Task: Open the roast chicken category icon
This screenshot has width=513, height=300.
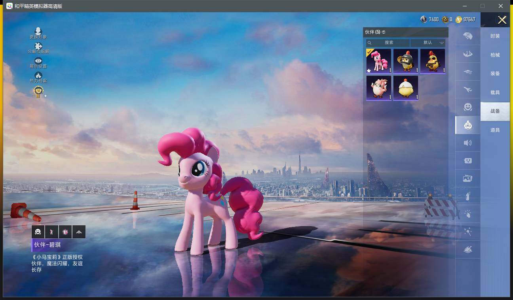Action: [x=468, y=250]
